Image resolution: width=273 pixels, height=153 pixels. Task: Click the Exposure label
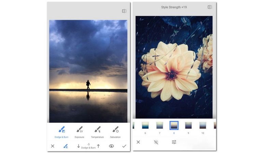(x=80, y=137)
